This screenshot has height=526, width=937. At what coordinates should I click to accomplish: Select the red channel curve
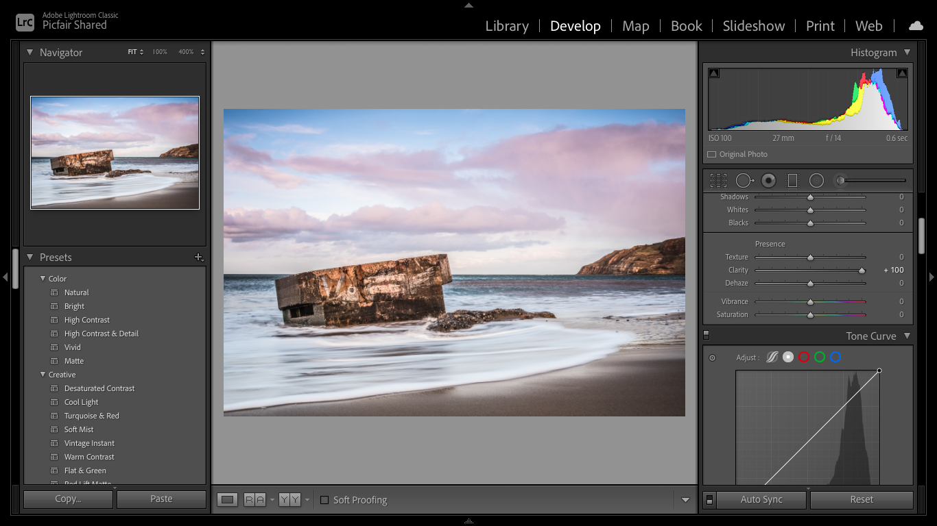coord(804,357)
